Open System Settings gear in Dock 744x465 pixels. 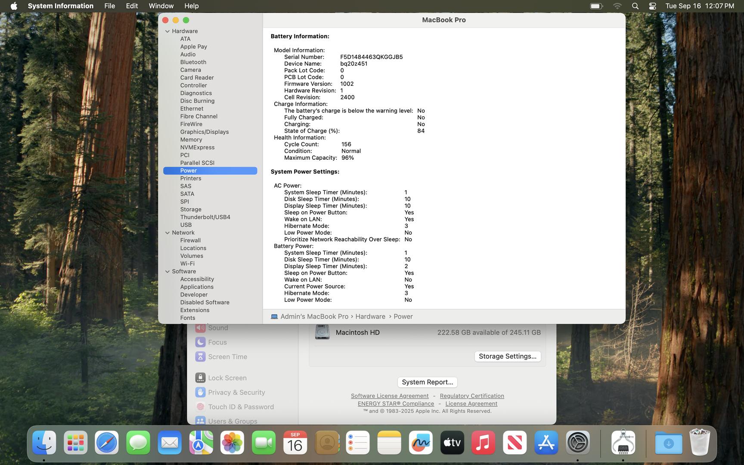[578, 443]
